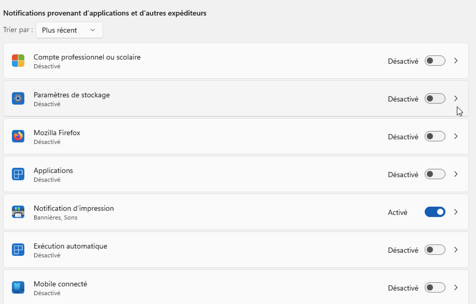Image resolution: width=476 pixels, height=304 pixels.
Task: Expand Mozilla Firefox notification details chevron
Action: point(456,136)
